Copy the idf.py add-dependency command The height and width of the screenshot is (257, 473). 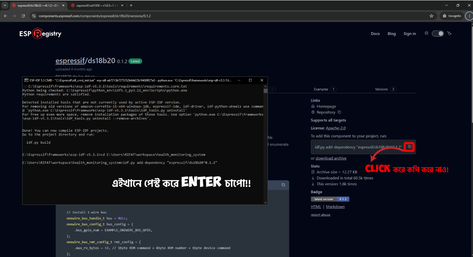click(409, 147)
